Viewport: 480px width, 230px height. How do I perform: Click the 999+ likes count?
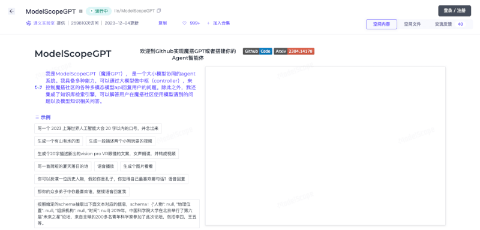click(195, 23)
